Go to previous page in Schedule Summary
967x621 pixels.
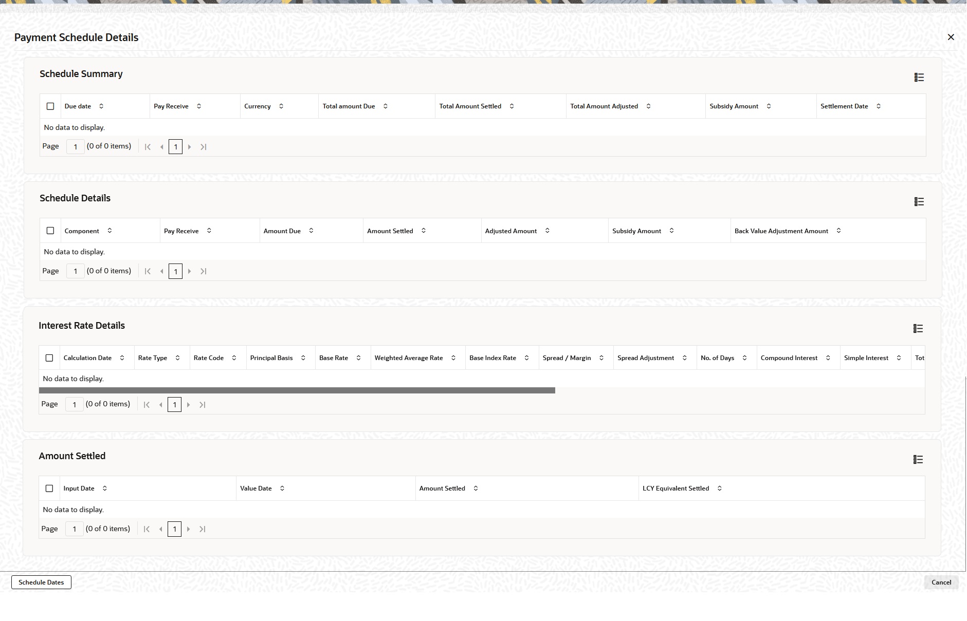tap(162, 147)
